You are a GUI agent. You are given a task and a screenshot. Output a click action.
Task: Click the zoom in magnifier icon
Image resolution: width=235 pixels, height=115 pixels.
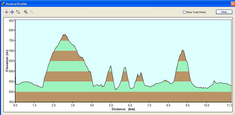coord(26,12)
